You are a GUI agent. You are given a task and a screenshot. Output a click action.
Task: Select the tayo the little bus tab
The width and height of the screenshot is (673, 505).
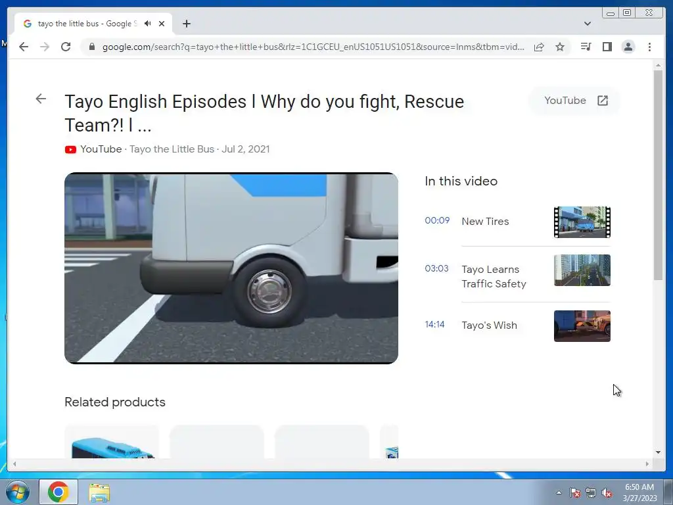pos(93,24)
